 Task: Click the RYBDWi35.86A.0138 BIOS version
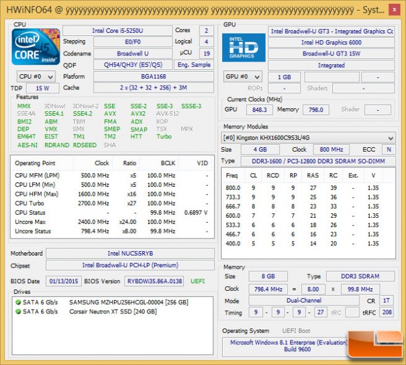coord(154,281)
